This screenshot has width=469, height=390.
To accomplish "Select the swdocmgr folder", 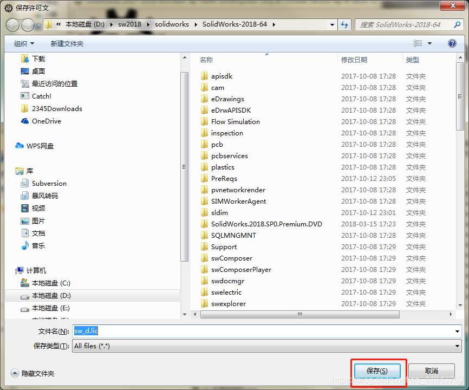I will click(x=223, y=281).
